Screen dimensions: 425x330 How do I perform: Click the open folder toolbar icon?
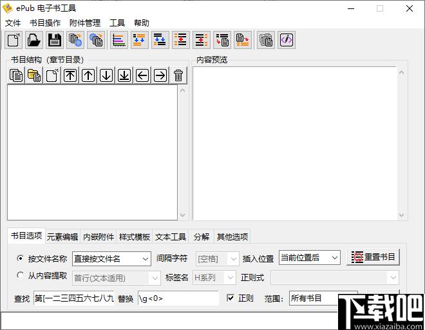click(x=33, y=40)
